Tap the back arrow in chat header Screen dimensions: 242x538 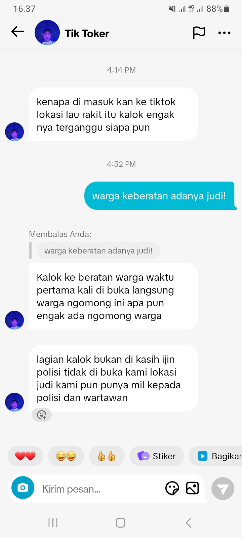17,32
